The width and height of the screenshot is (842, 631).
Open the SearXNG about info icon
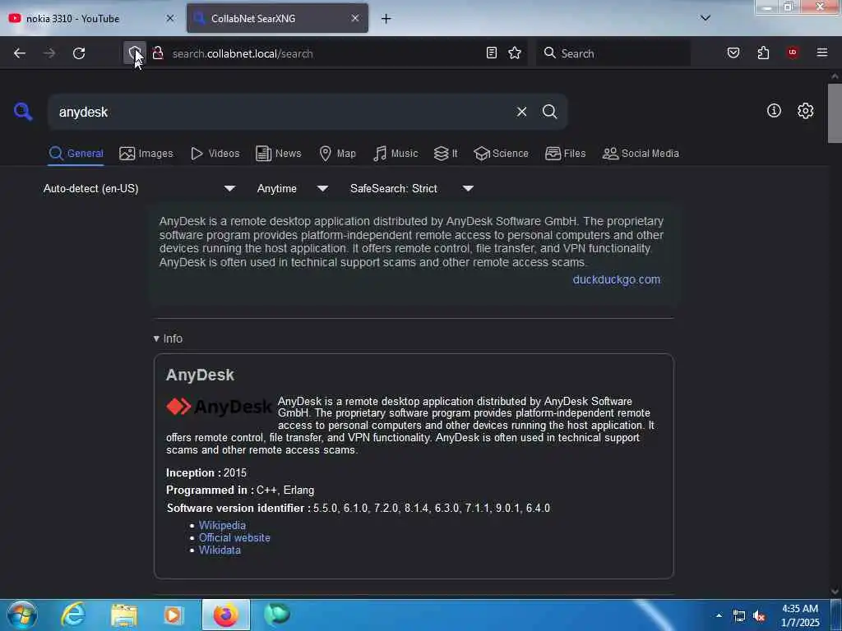[x=774, y=111]
